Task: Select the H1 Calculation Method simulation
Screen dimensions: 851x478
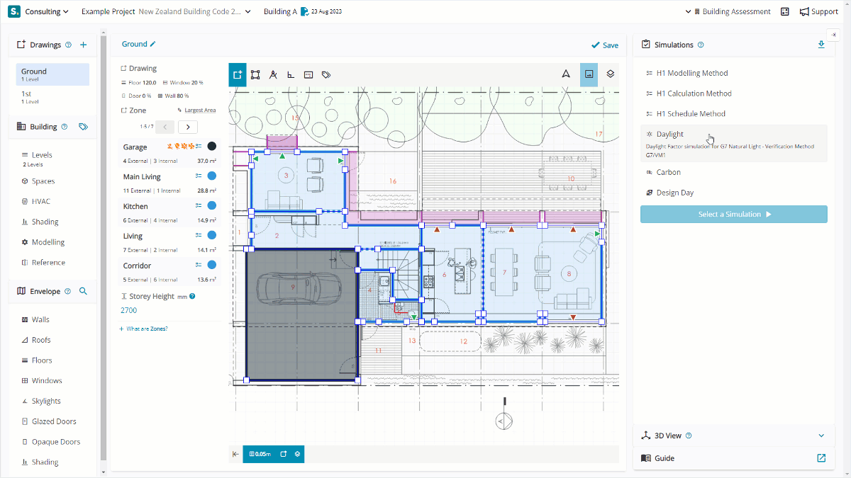Action: pos(694,93)
